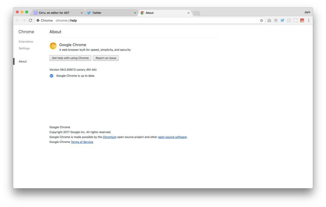Switch to the Cirru editor tab
The width and height of the screenshot is (326, 207).
tap(58, 13)
